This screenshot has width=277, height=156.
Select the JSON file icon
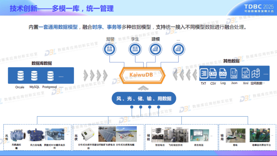click(234, 73)
